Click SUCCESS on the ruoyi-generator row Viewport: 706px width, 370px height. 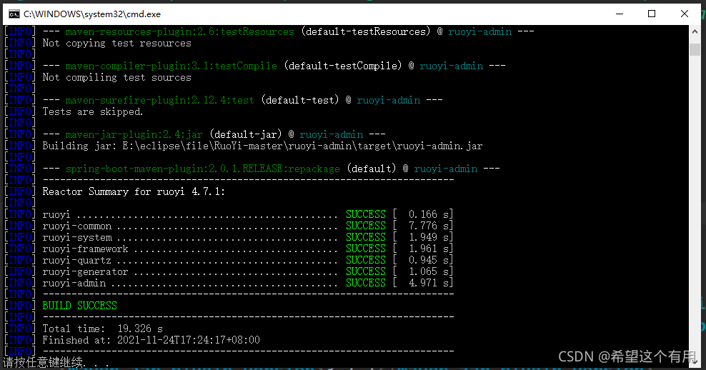[x=366, y=271]
